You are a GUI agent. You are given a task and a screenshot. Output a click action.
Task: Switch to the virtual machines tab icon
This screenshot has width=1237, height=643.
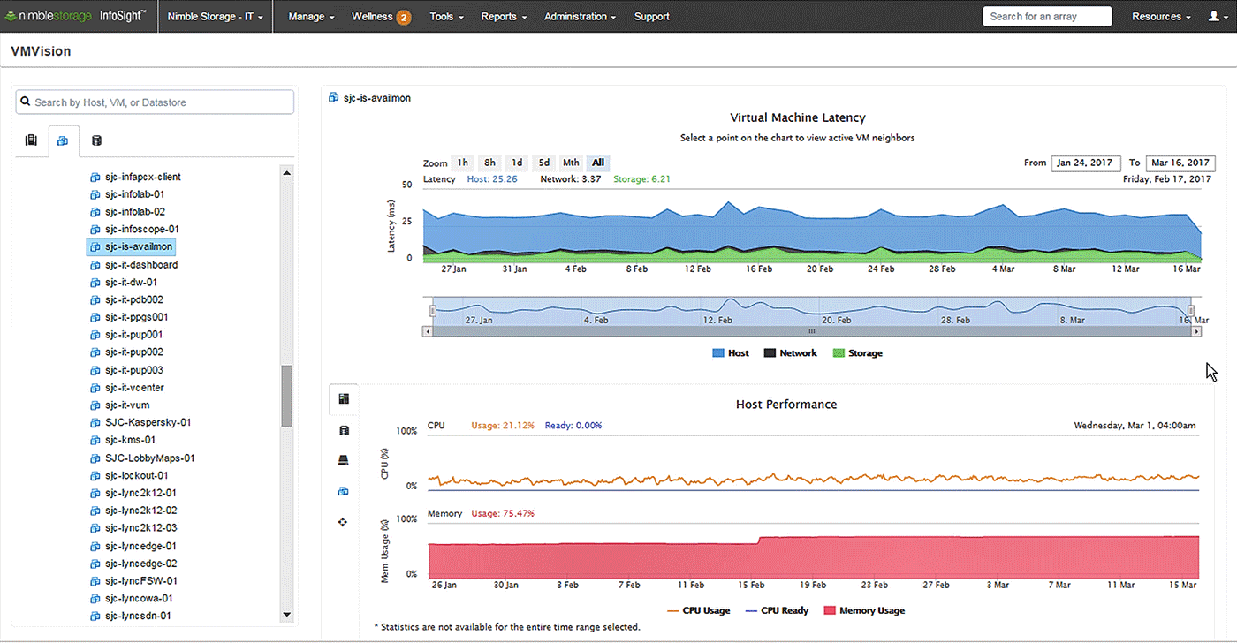[63, 140]
